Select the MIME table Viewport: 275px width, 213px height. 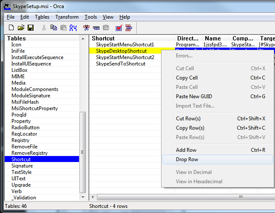[42, 77]
